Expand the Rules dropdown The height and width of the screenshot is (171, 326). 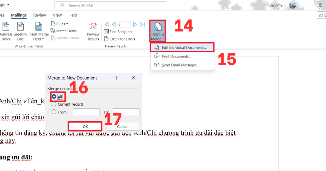(x=59, y=24)
